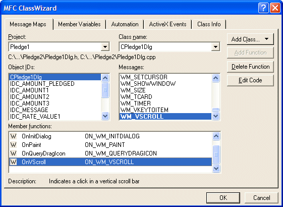Click Object IDs list scroll down arrow
Viewport: 283px width, 207px height.
(105, 116)
